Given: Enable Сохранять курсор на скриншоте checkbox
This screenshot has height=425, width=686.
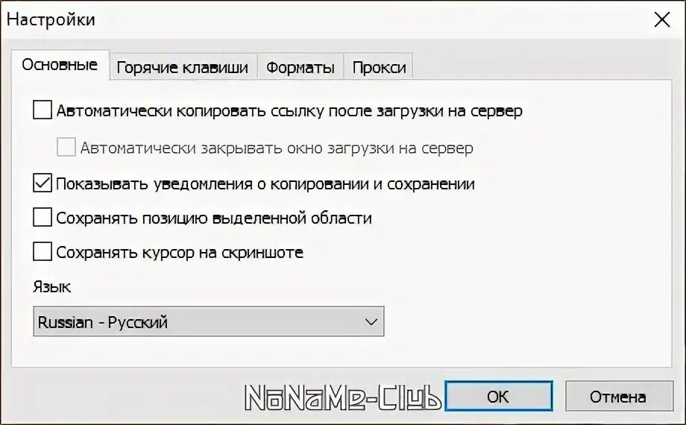Looking at the screenshot, I should click(x=43, y=252).
